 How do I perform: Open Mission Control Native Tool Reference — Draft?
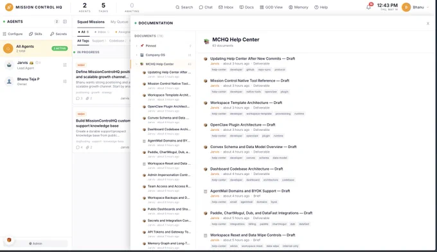tap(250, 80)
